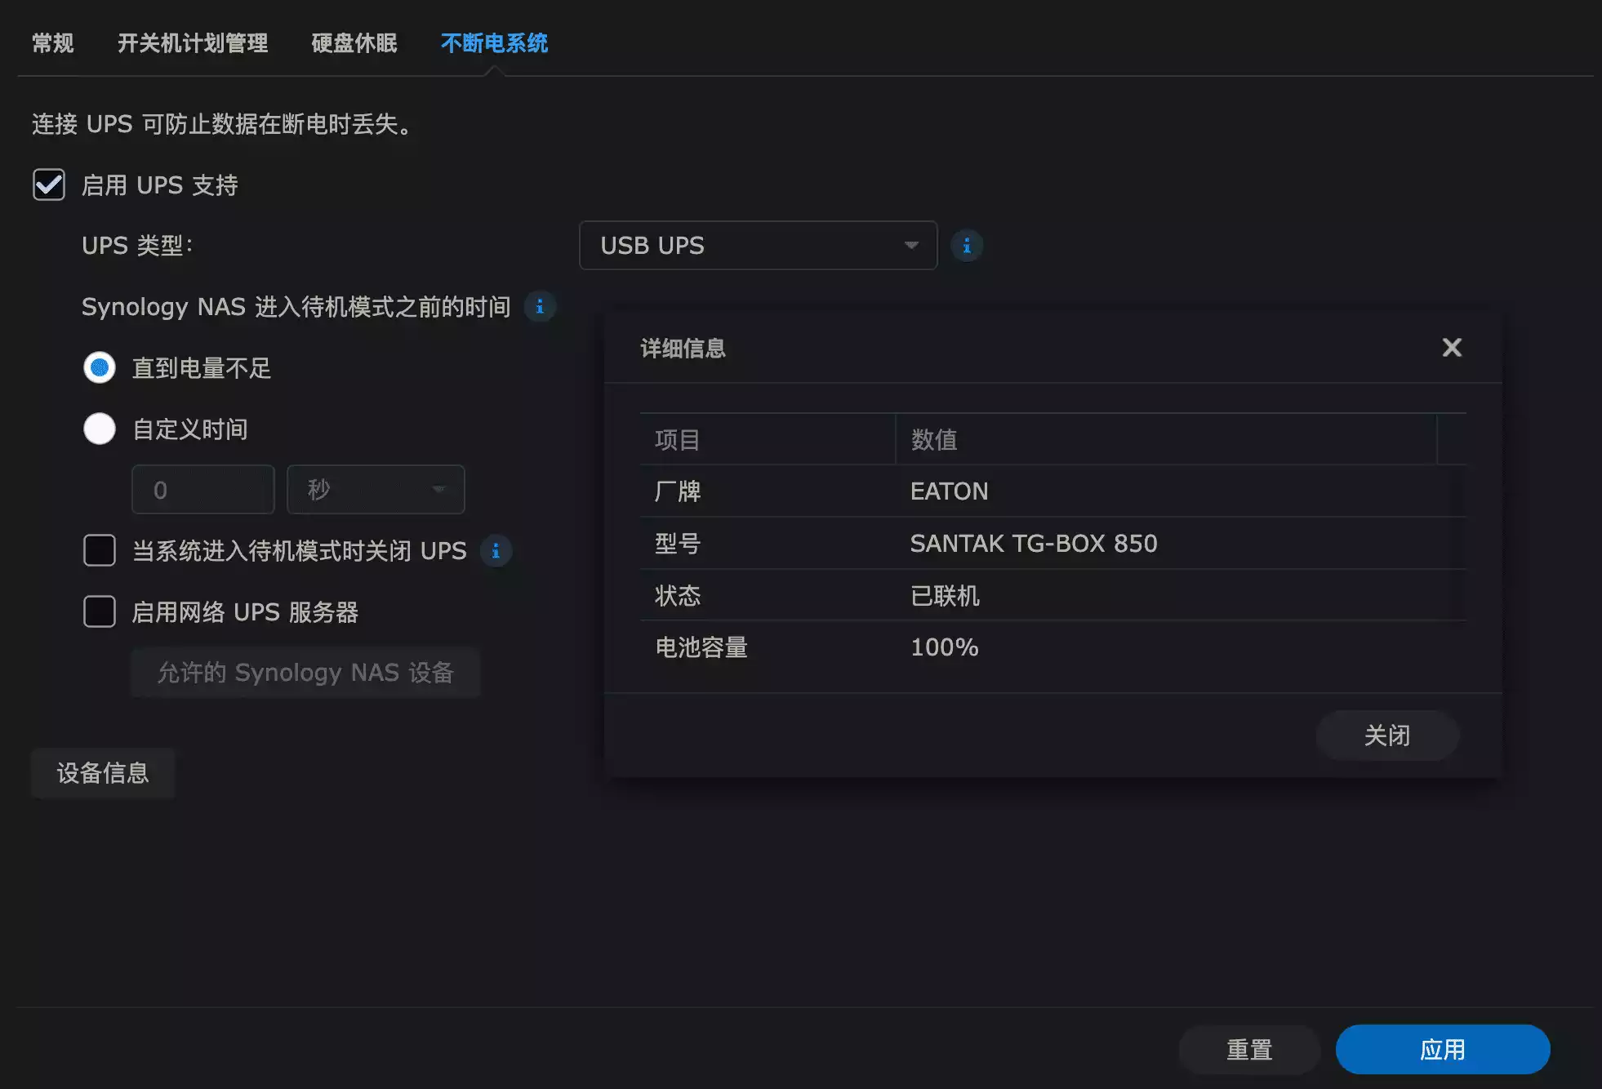Viewport: 1602px width, 1089px height.
Task: Open the 开关机计划管理 tab
Action: [x=192, y=42]
